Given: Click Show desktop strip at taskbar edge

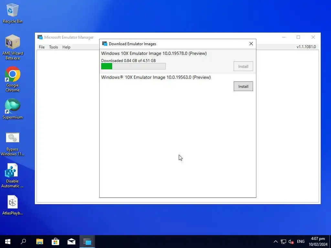Looking at the screenshot, I should tap(330, 242).
